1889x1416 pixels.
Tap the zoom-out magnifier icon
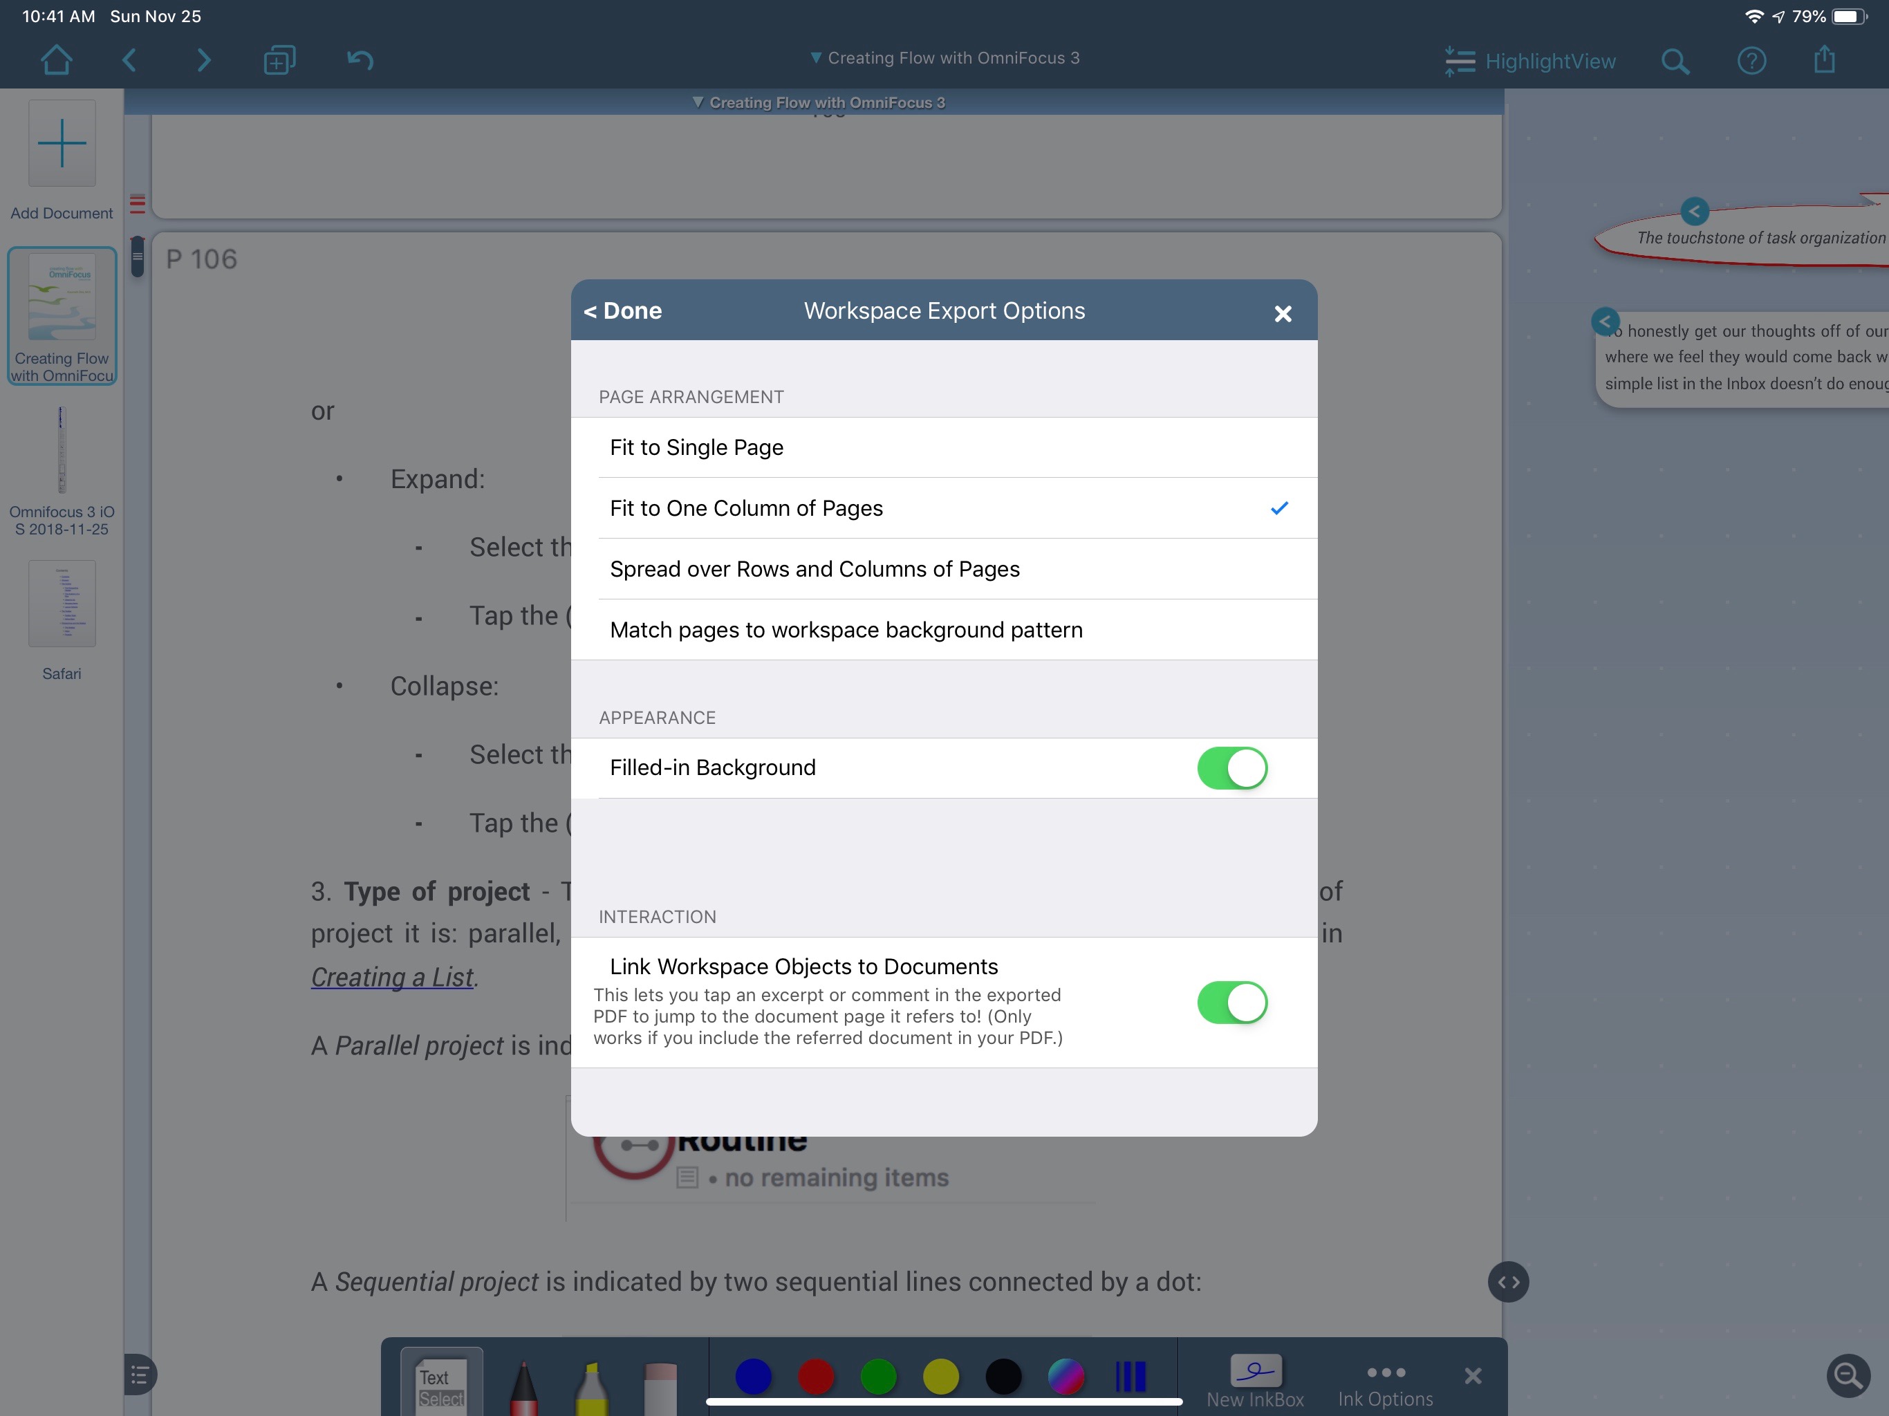click(1848, 1375)
